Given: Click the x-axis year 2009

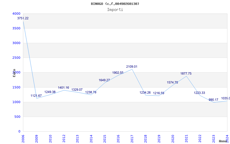Looking at the screenshot, I should pos(37,139).
